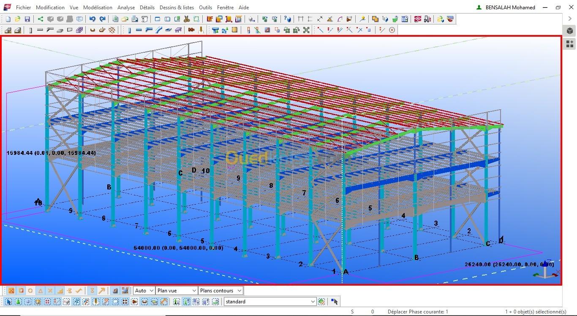This screenshot has width=577, height=316.
Task: Open the standard selection filter dropdown
Action: tap(270, 302)
